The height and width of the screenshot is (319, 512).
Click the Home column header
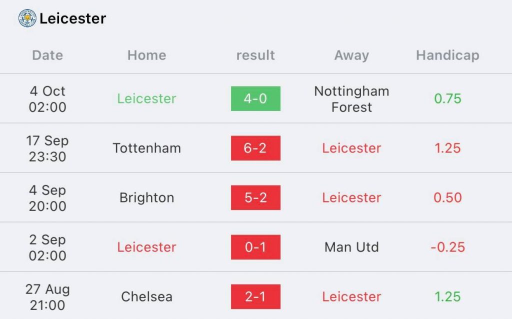(146, 55)
